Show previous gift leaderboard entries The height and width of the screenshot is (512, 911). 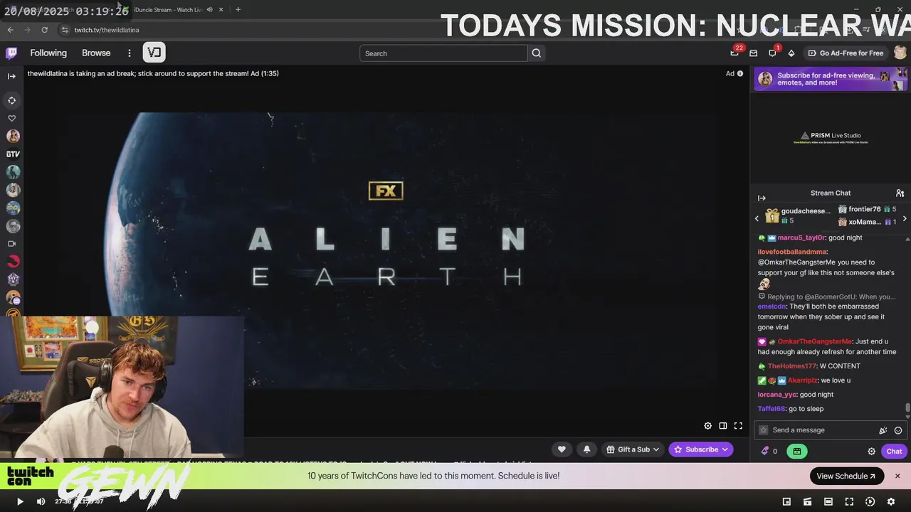[757, 218]
